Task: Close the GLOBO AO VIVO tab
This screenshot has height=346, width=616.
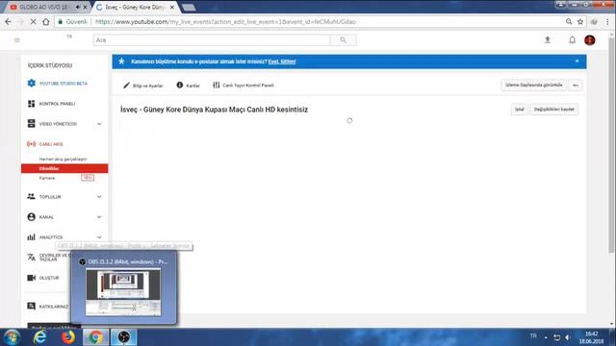Action: pyautogui.click(x=86, y=7)
